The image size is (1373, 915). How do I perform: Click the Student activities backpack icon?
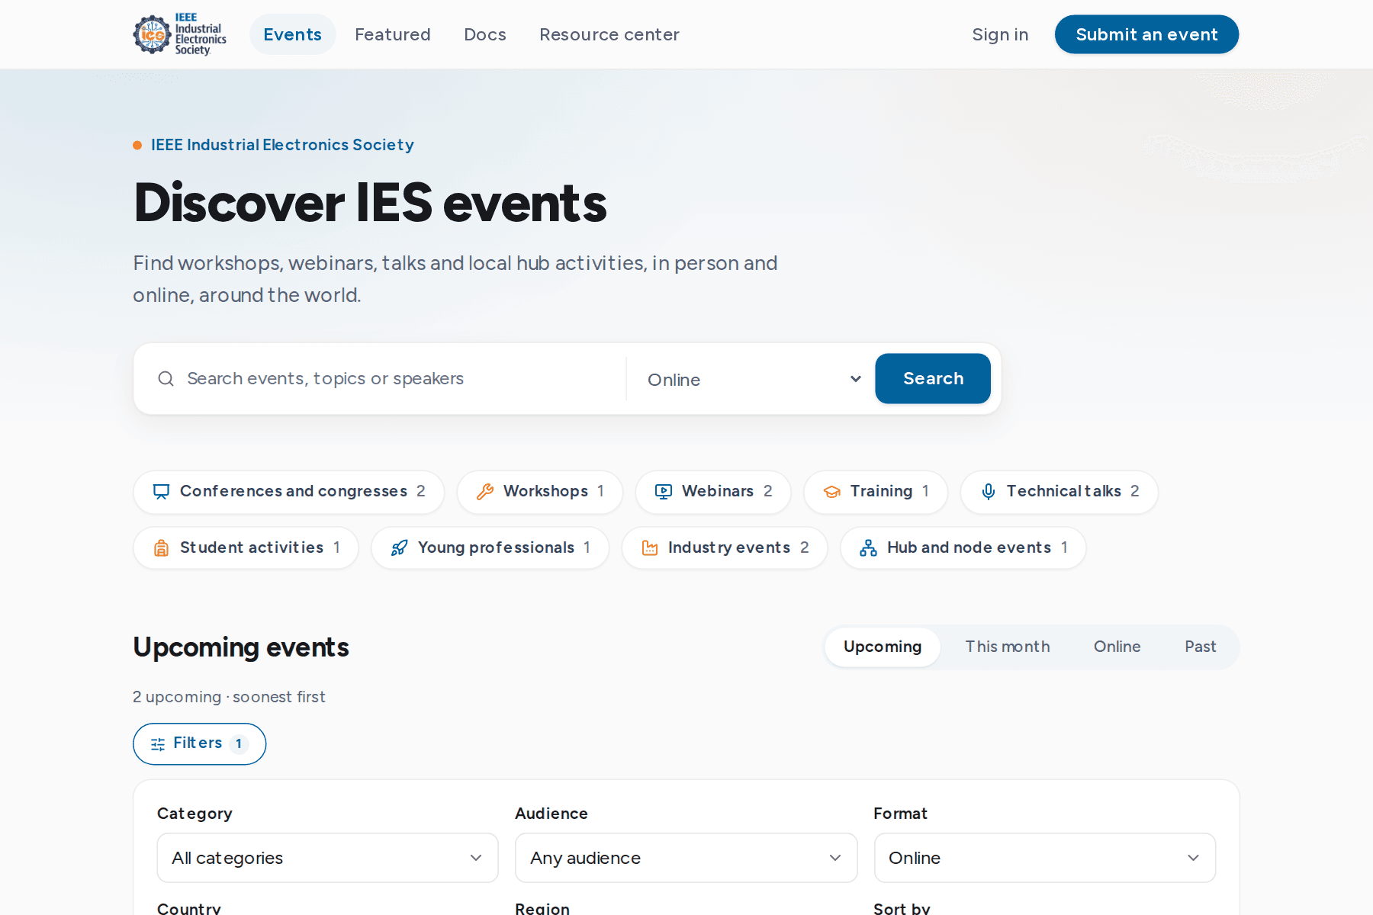tap(161, 548)
